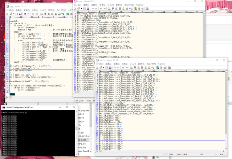232x159 pixels.
Task: Click Save As icon in out.csv toolbar
Action: (x=110, y=68)
